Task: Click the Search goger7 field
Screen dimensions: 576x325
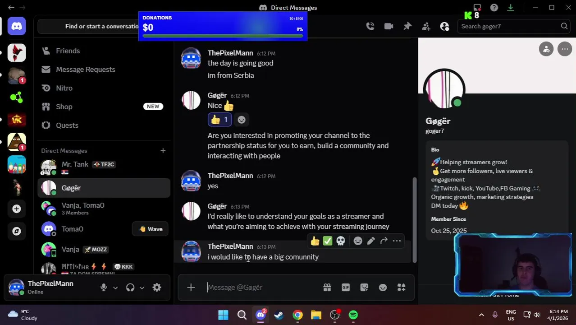Action: (x=514, y=26)
